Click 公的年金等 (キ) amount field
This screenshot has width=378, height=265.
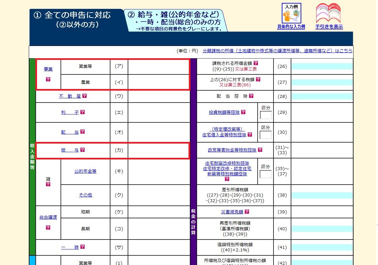pyautogui.click(x=159, y=171)
